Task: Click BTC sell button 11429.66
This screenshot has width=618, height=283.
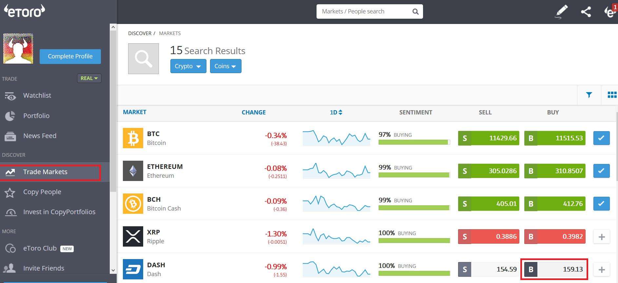Action: (489, 138)
